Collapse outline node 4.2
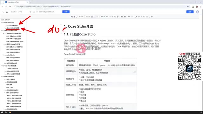This screenshot has width=203, height=114. 3,82
